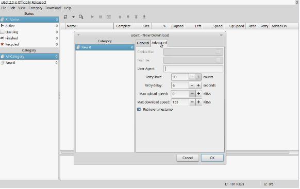
Task: Select All Category in sidebar
Action: pos(29,56)
